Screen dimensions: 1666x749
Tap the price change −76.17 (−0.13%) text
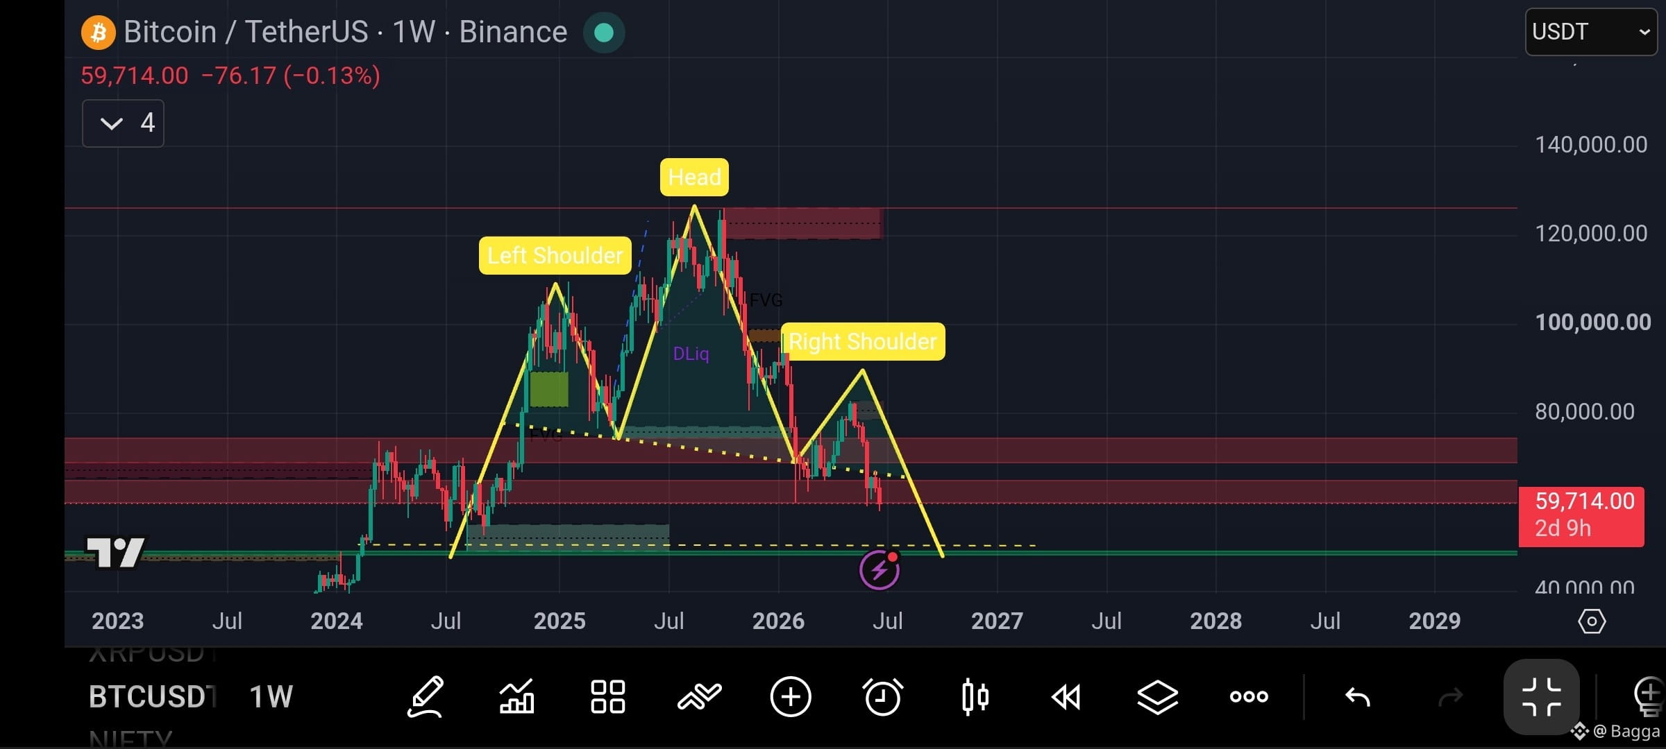coord(291,76)
